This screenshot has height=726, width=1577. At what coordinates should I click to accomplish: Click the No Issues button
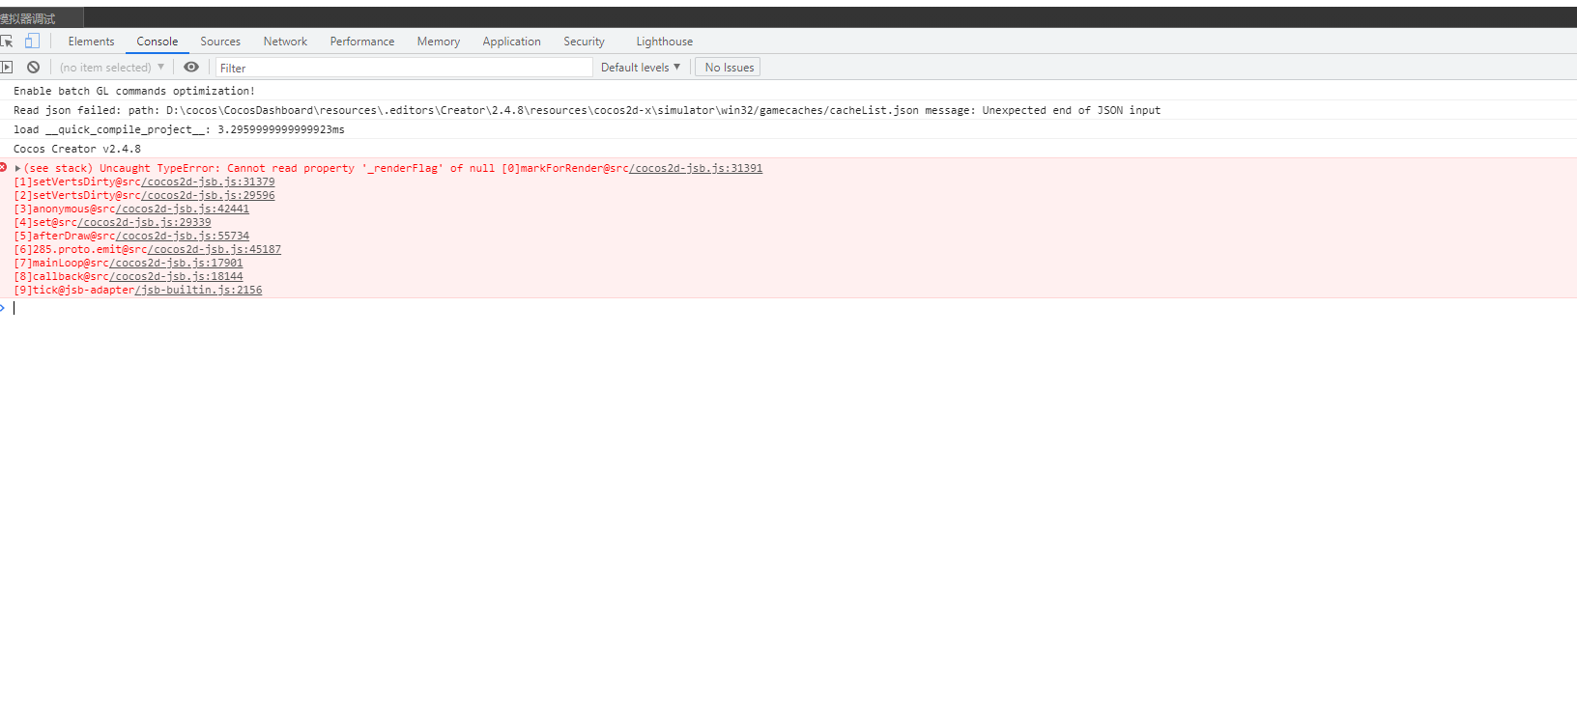[729, 68]
